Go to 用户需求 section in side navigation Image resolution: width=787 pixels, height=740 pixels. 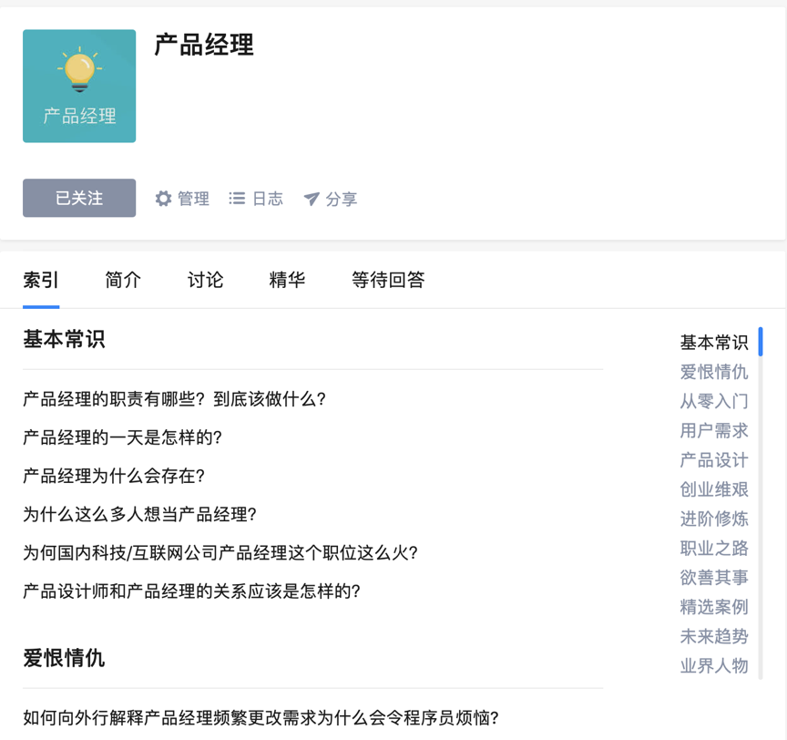(714, 431)
